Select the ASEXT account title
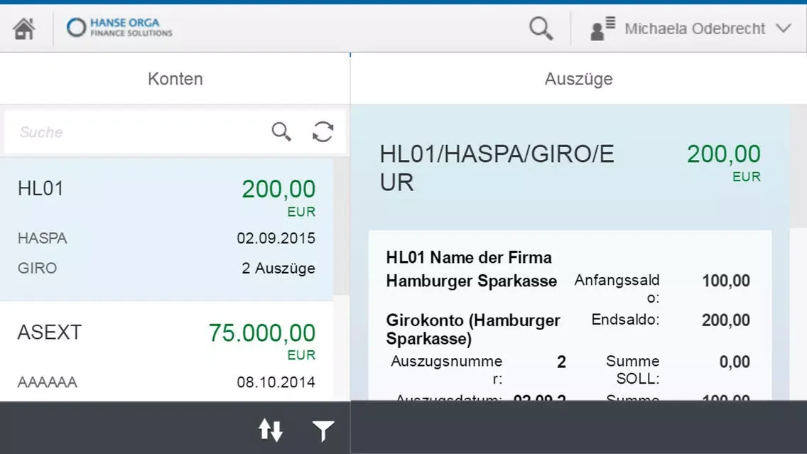Viewport: 807px width, 454px height. click(x=50, y=333)
